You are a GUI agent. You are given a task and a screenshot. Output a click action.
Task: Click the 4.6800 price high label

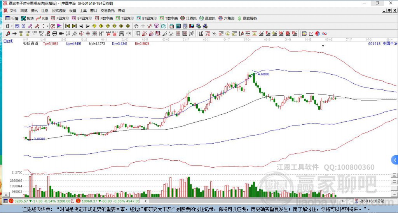pos(264,74)
